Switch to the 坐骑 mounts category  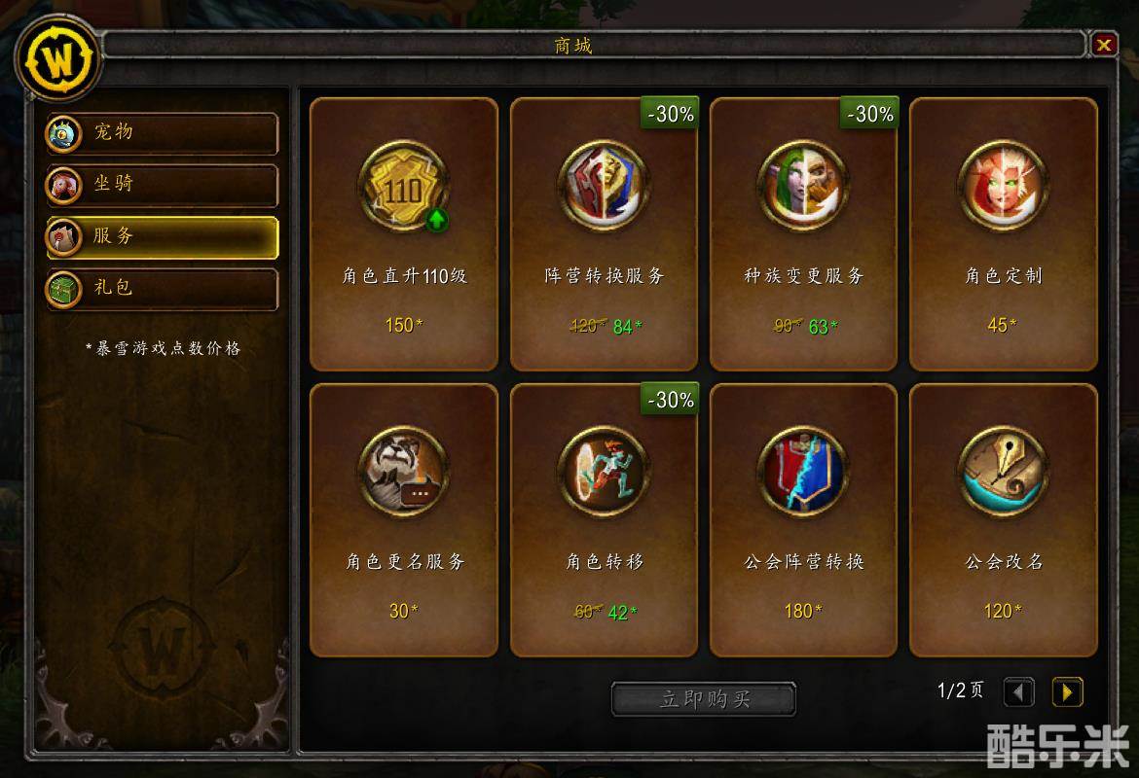(162, 185)
